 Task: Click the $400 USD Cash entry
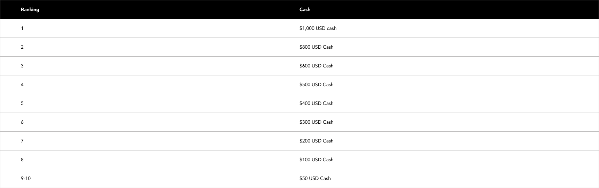(x=316, y=103)
